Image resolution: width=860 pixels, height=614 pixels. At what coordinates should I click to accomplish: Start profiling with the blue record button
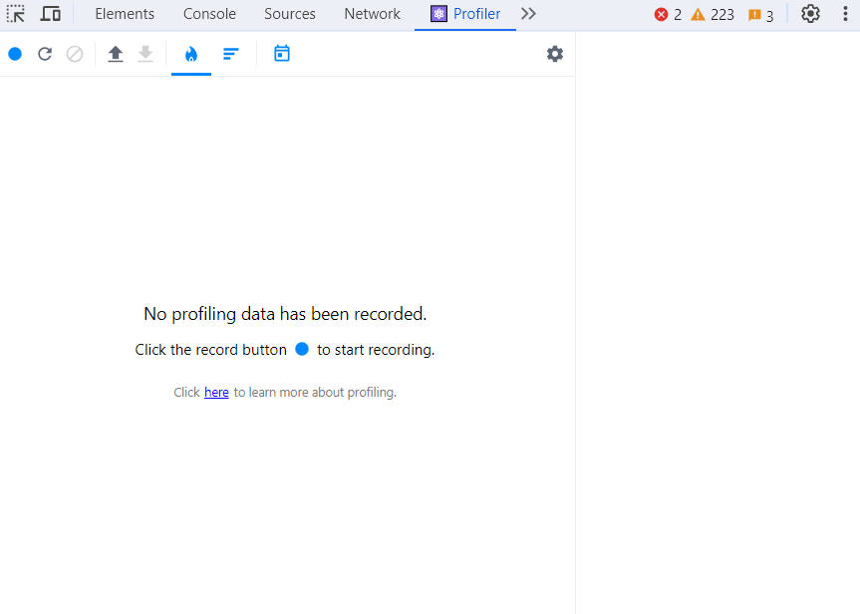(x=15, y=54)
